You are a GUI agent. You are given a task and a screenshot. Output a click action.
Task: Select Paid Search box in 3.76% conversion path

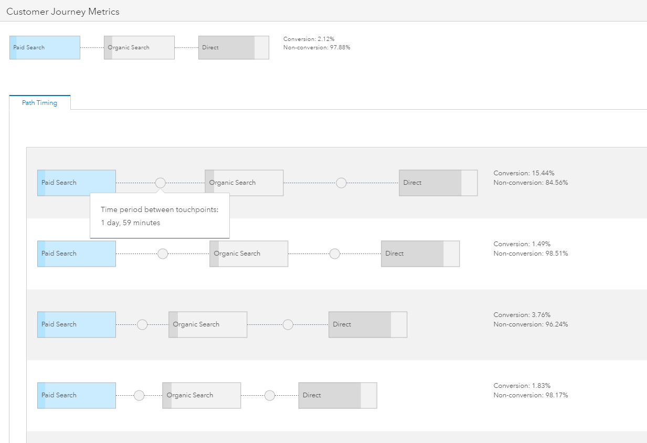click(77, 324)
